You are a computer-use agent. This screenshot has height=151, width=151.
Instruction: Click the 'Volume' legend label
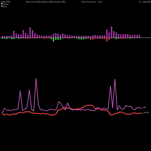pyautogui.click(x=6, y=4)
